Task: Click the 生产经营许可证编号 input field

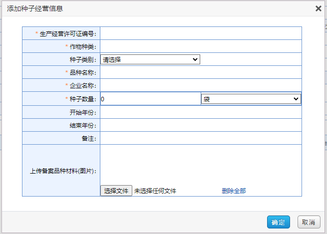Action: (201, 33)
